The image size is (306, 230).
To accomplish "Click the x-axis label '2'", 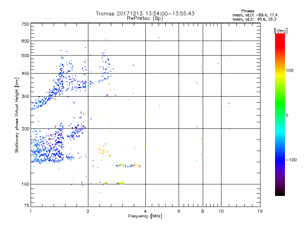I will (x=88, y=211).
